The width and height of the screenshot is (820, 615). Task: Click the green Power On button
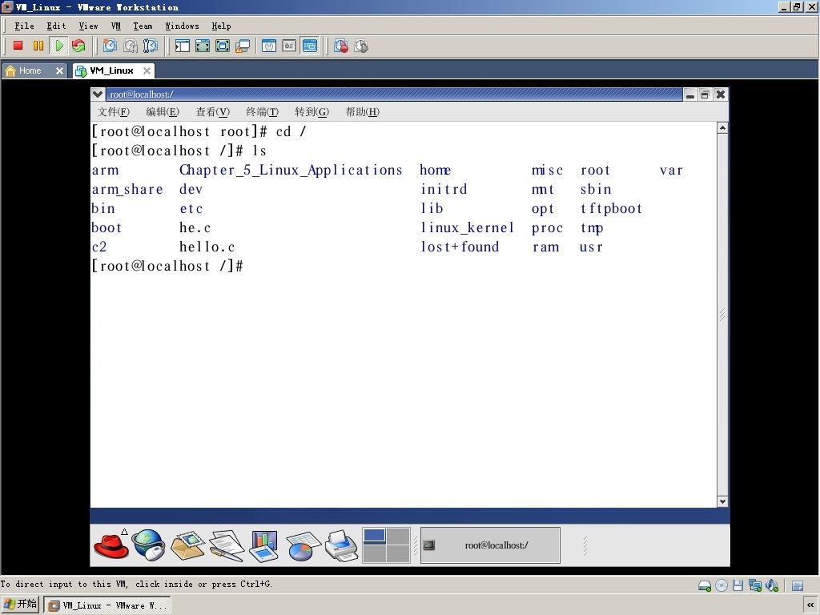tap(58, 46)
